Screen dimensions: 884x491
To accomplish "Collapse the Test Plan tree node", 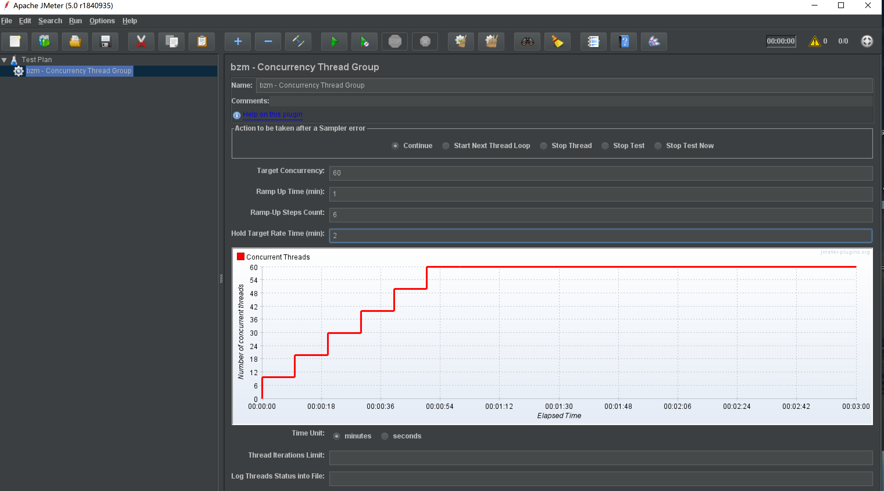I will [x=4, y=60].
